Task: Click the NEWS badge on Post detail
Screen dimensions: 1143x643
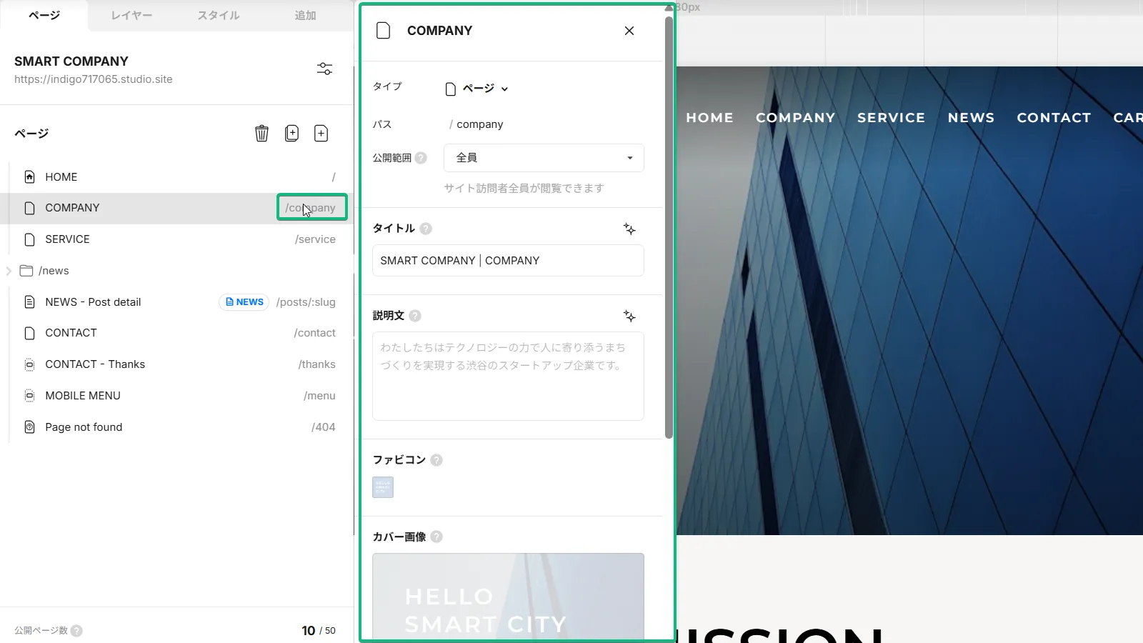Action: [x=244, y=301]
